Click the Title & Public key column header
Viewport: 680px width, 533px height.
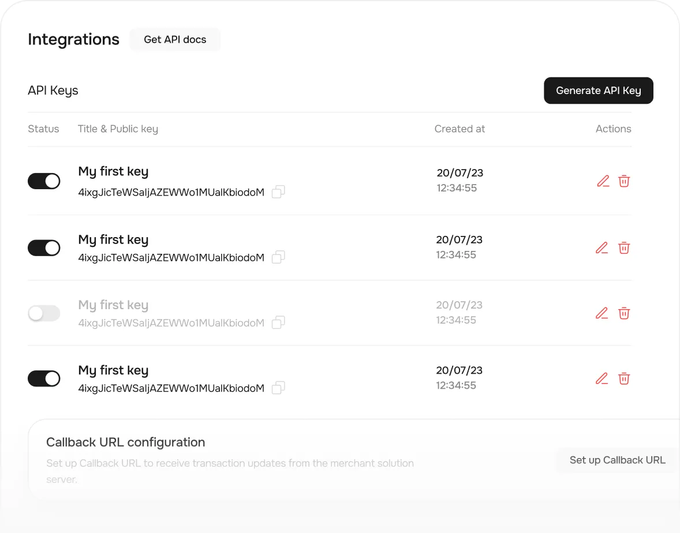118,129
